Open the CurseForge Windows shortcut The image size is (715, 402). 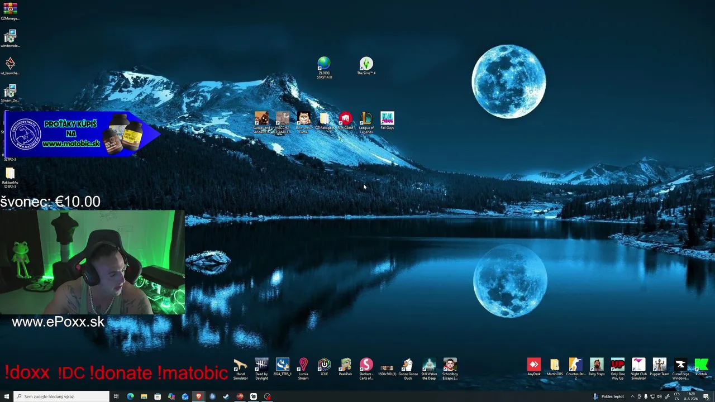point(680,369)
